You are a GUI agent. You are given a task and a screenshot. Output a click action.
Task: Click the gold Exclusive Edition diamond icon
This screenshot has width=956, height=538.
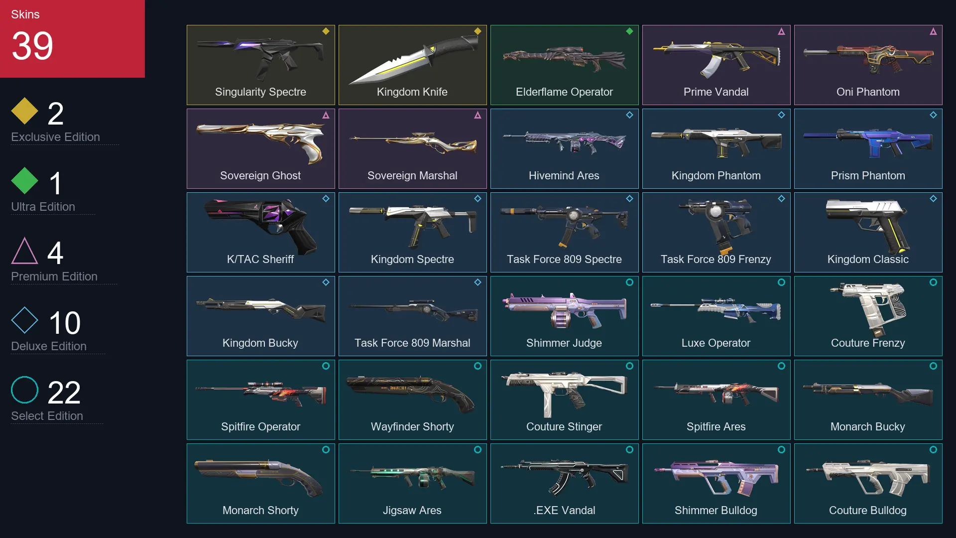[24, 111]
